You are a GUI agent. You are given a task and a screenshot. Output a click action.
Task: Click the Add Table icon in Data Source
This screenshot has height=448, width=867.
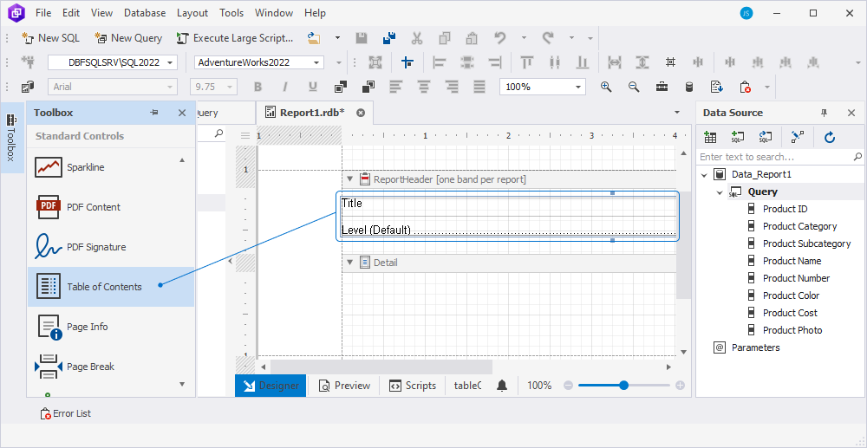710,137
